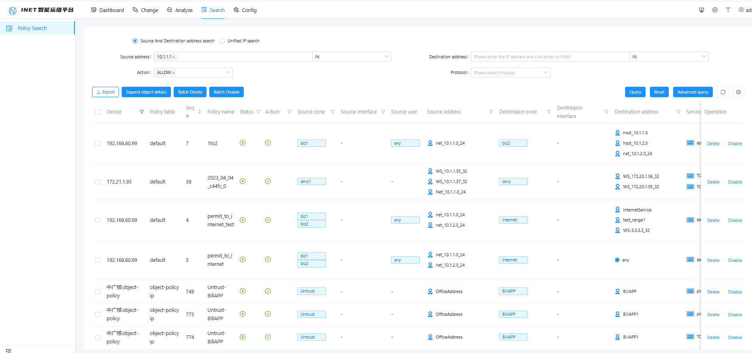
Task: Tick the checkbox for policy 1to2
Action: [98, 143]
